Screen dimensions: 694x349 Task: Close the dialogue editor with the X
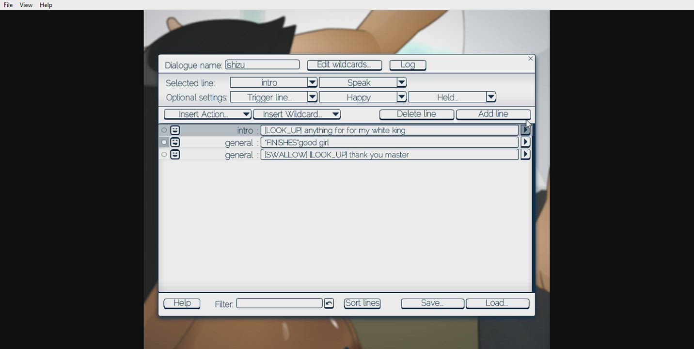pos(530,59)
